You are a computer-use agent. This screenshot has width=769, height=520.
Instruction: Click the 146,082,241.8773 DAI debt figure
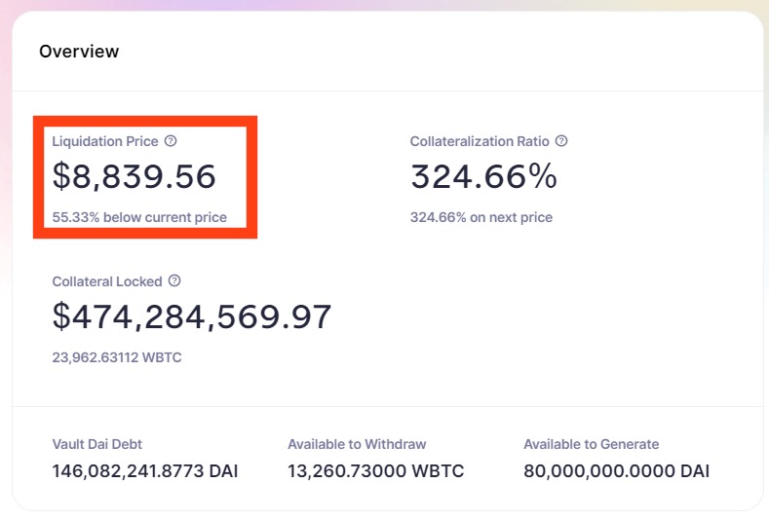pos(145,472)
